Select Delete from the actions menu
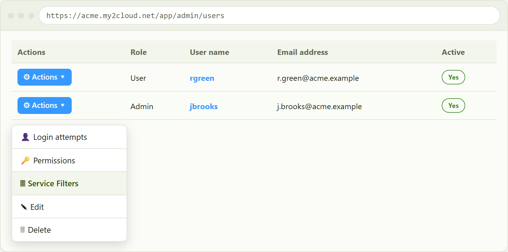Screen dimensions: 508x252 pyautogui.click(x=69, y=230)
